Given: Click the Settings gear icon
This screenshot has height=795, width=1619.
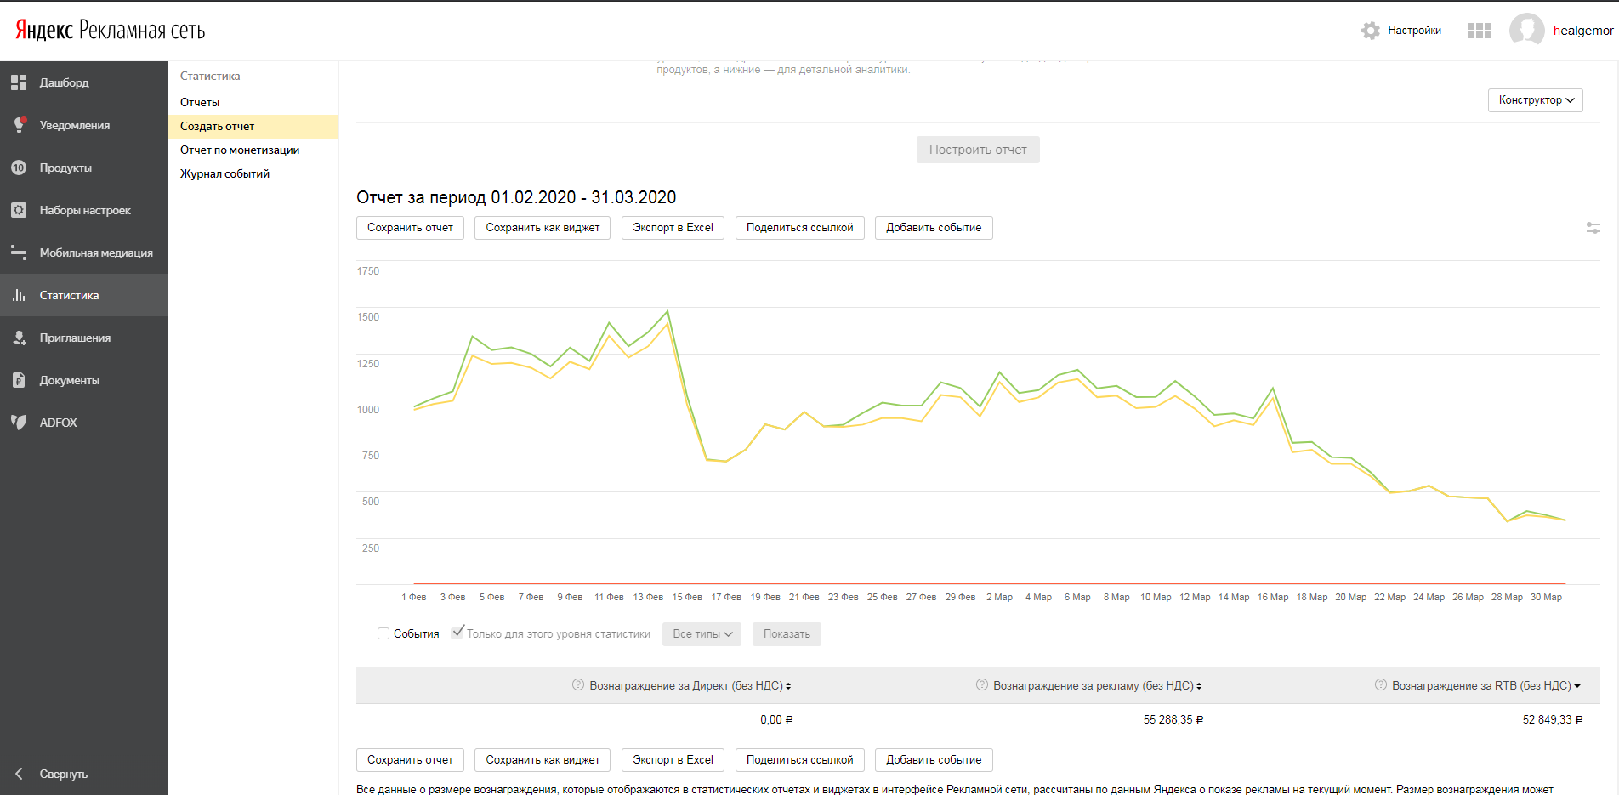Looking at the screenshot, I should 1370,31.
